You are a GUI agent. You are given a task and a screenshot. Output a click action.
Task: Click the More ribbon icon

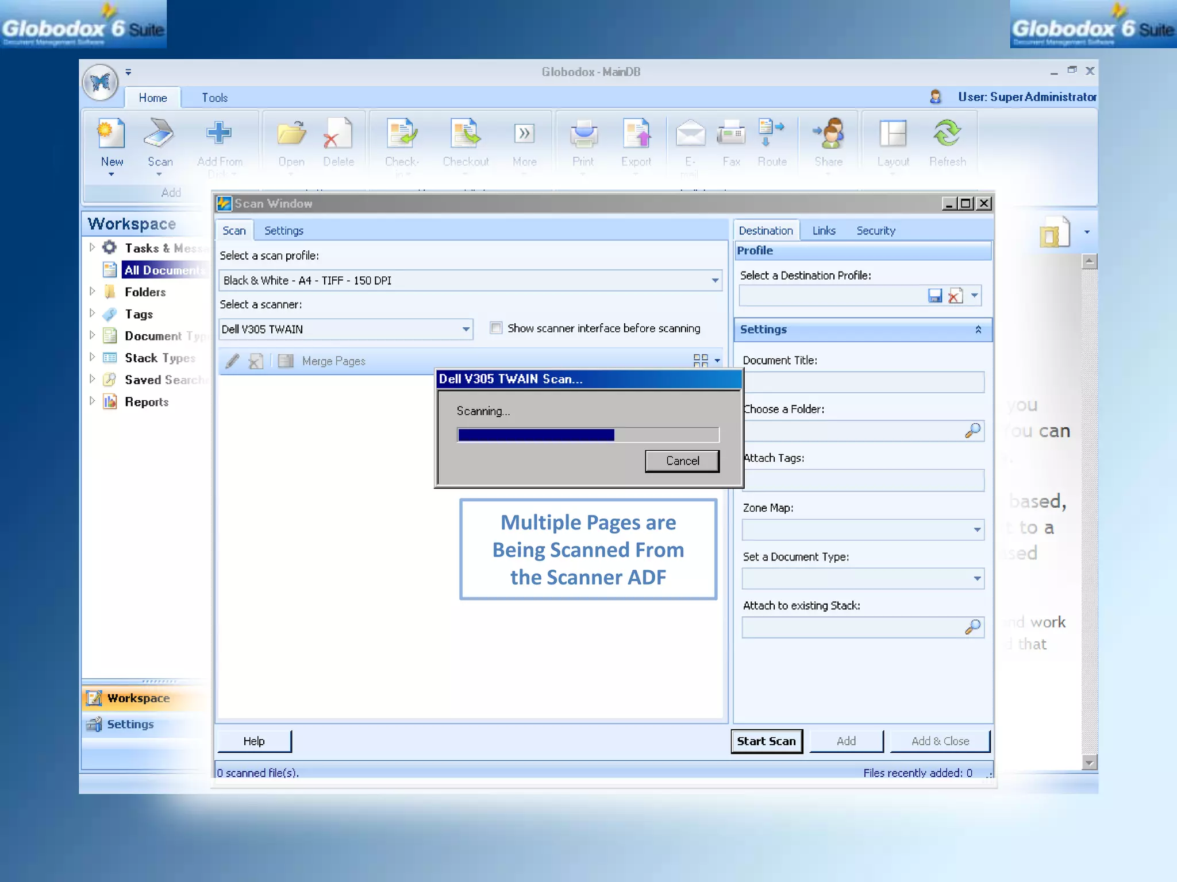[524, 134]
